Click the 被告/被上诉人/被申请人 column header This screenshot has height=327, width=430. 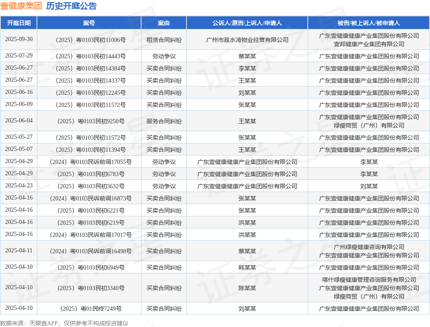tap(369, 23)
